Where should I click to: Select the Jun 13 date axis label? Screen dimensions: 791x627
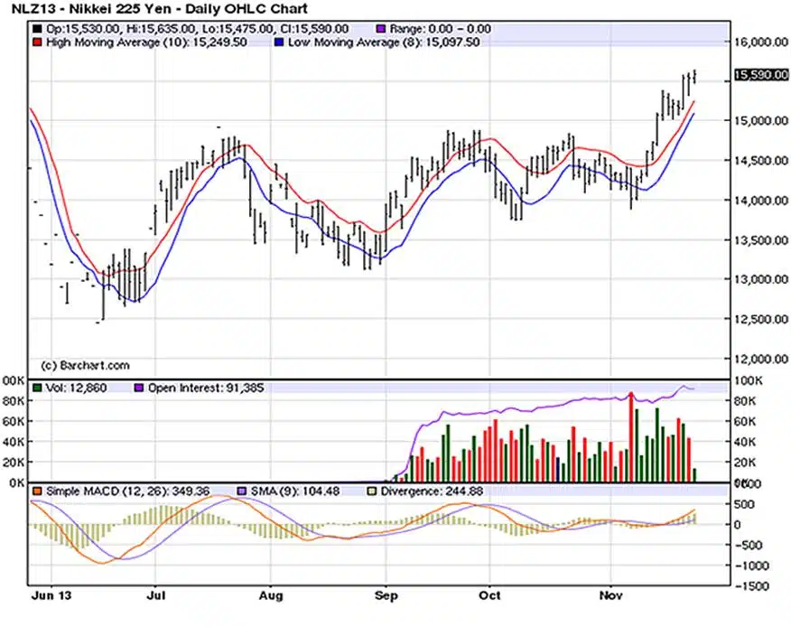[x=46, y=597]
